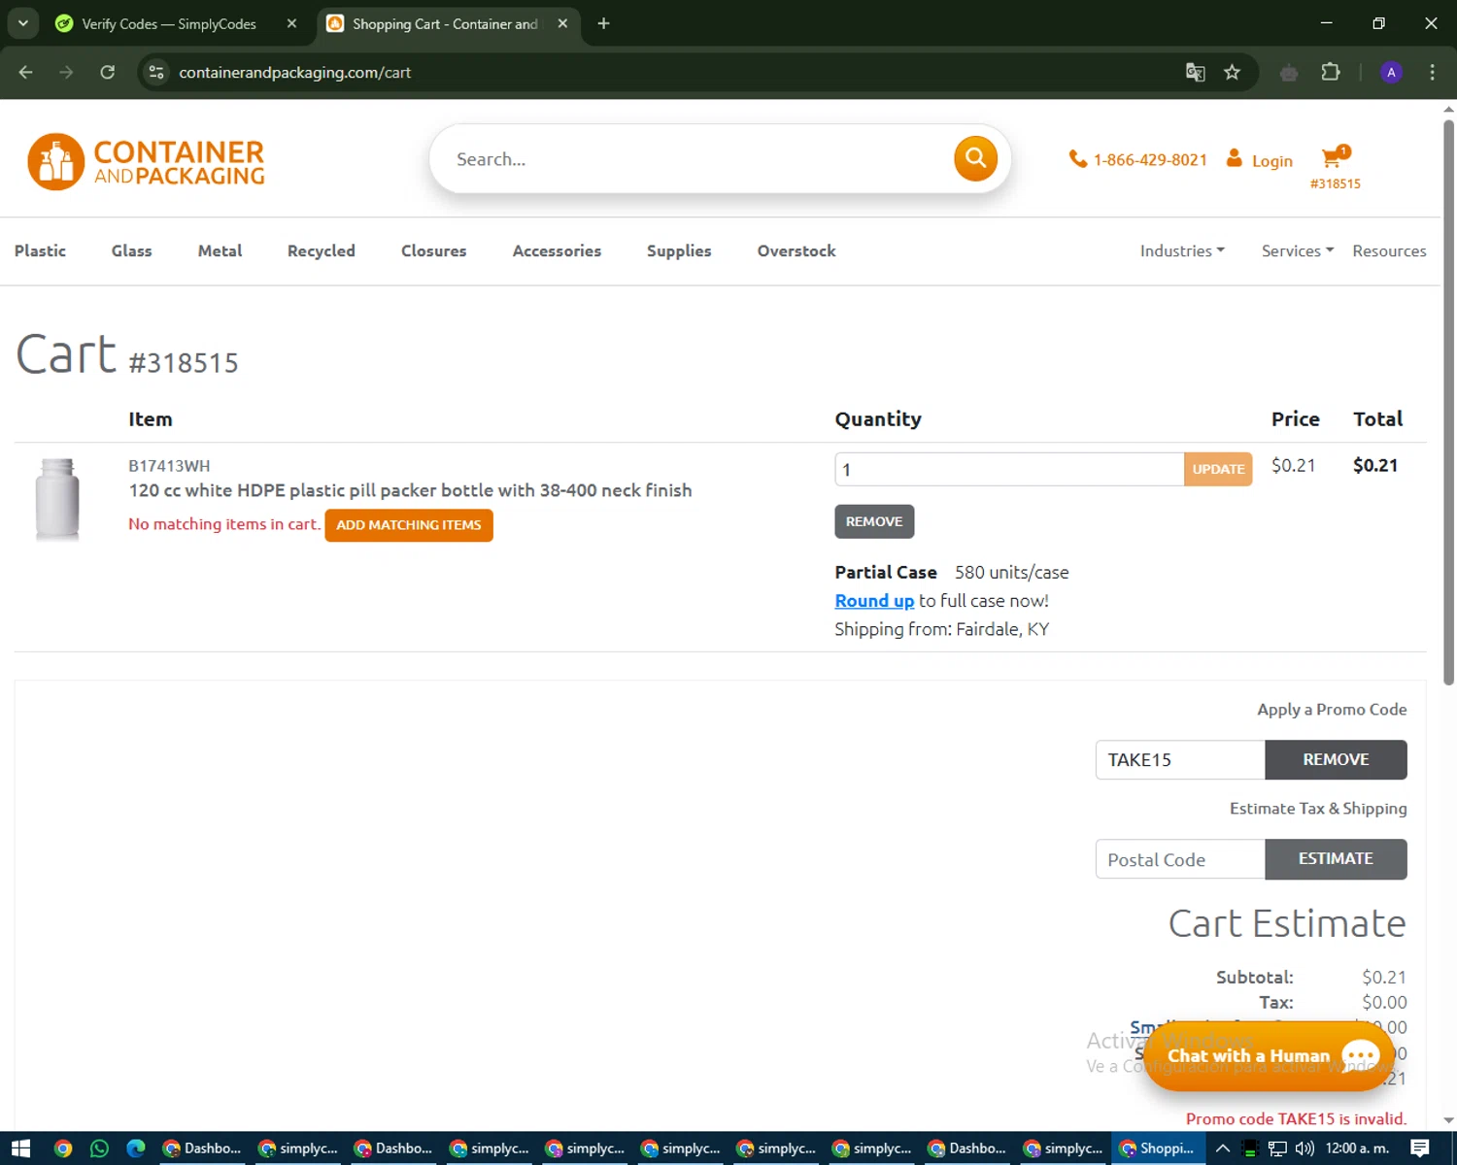Image resolution: width=1457 pixels, height=1165 pixels.
Task: Click the user icon next to Login
Action: 1234,158
